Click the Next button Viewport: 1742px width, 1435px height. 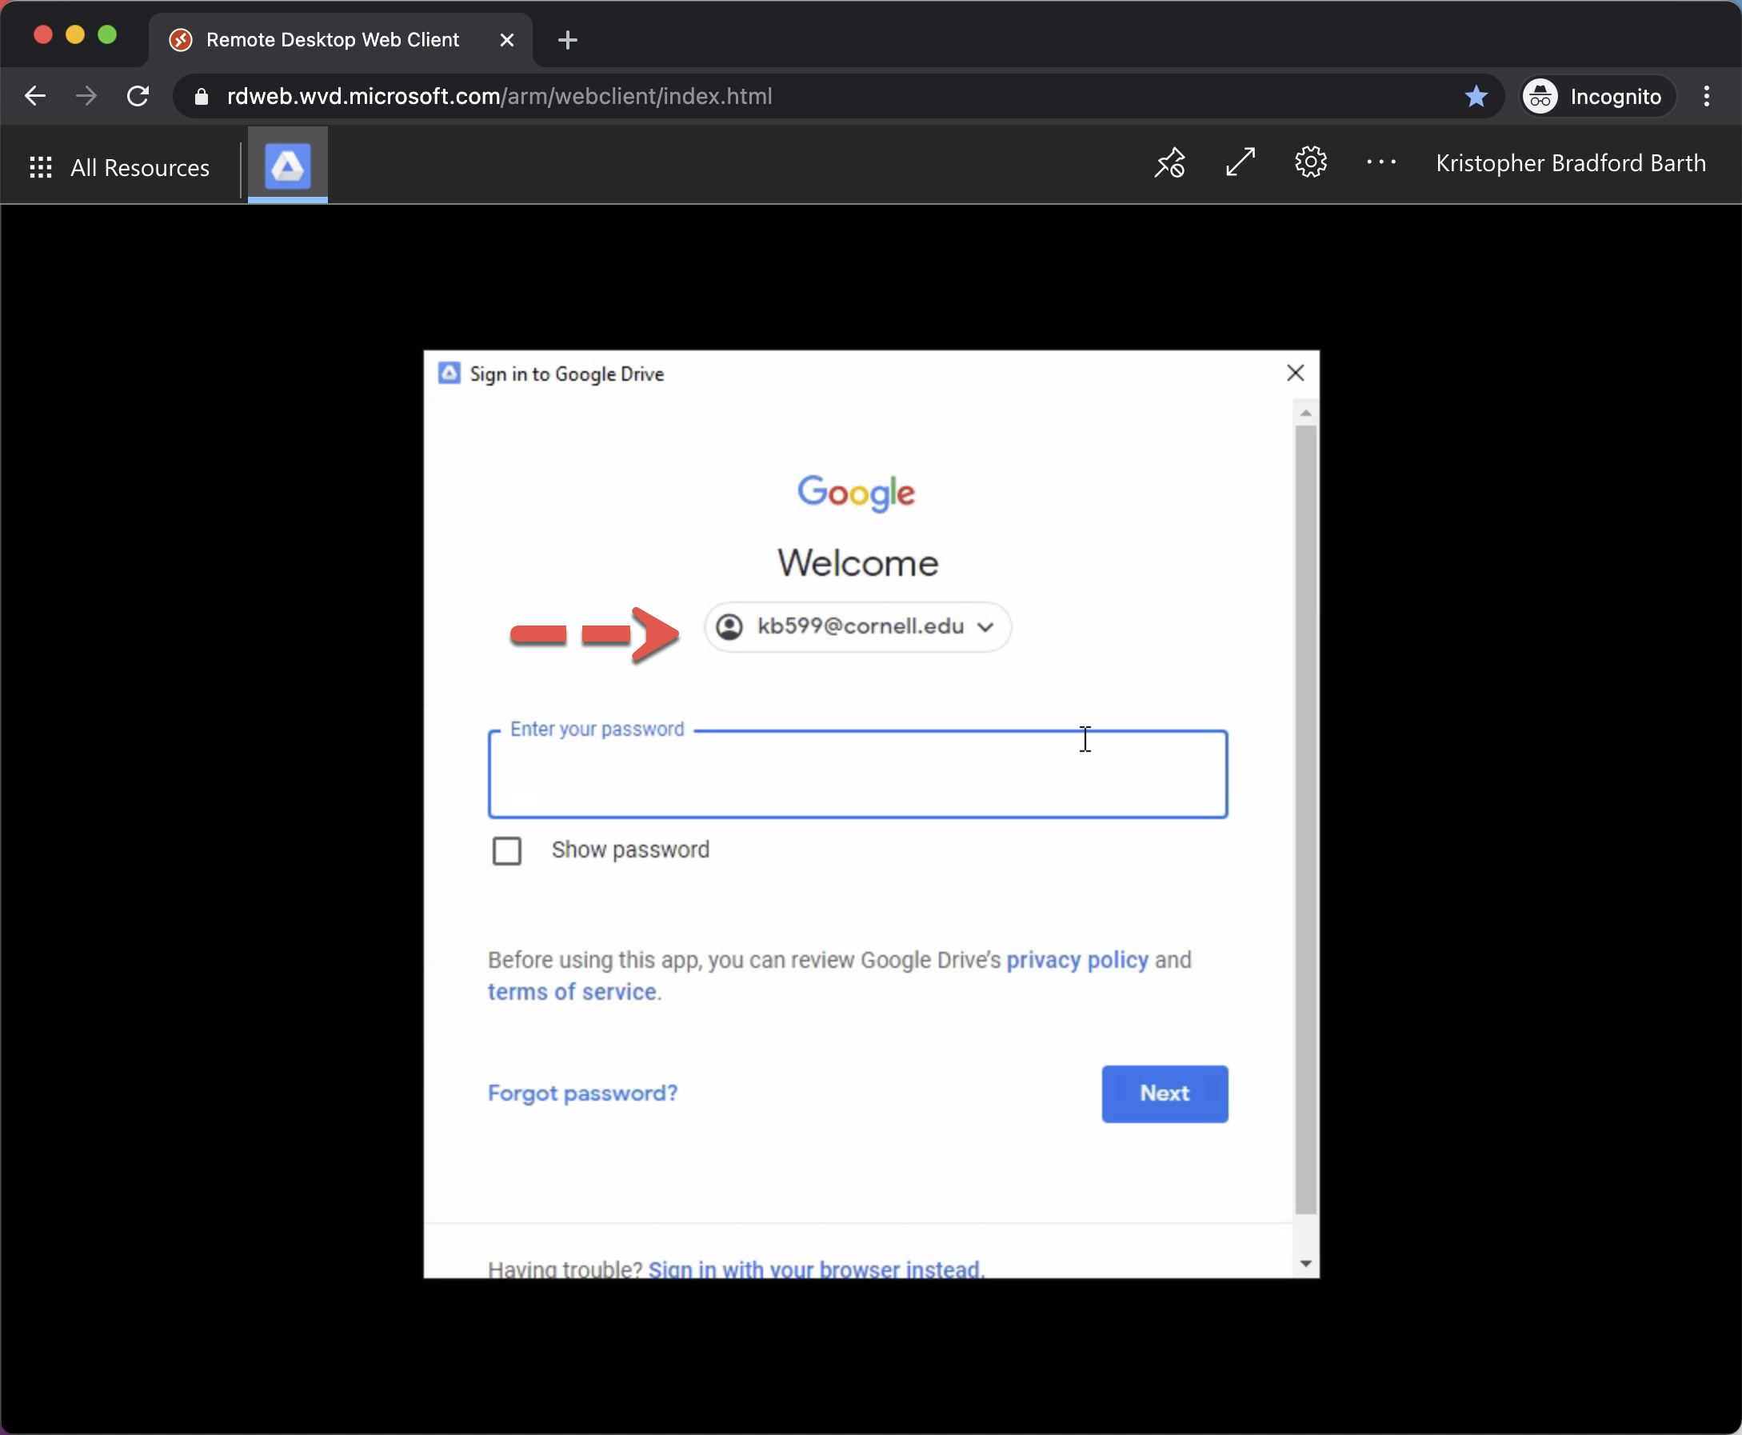click(1165, 1093)
